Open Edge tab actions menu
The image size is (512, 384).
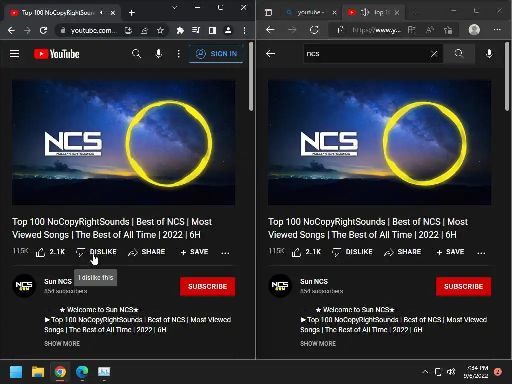coord(268,12)
